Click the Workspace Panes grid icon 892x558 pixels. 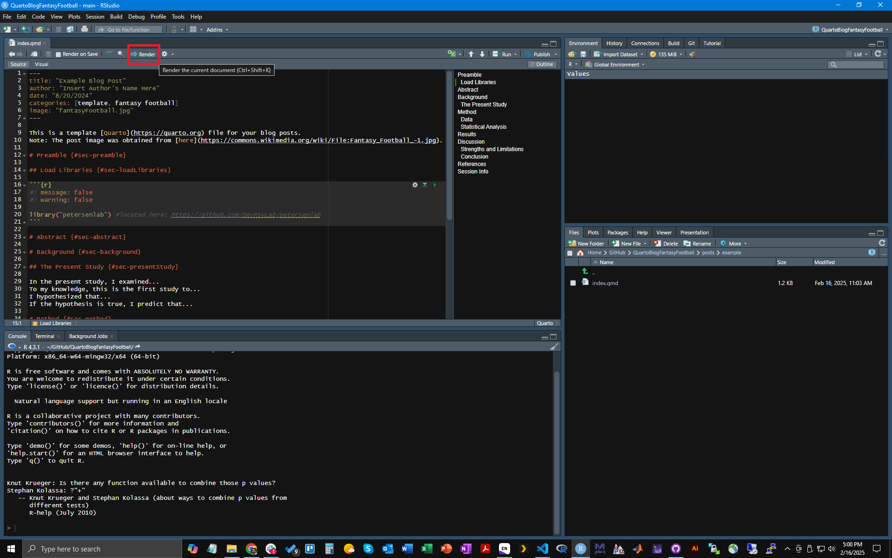193,29
